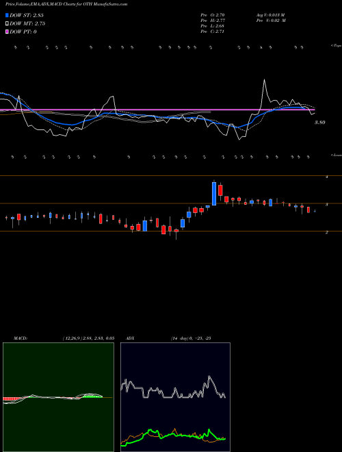Click the green MACD histogram bars
Image resolution: width=342 pixels, height=452 pixels.
[x=93, y=396]
